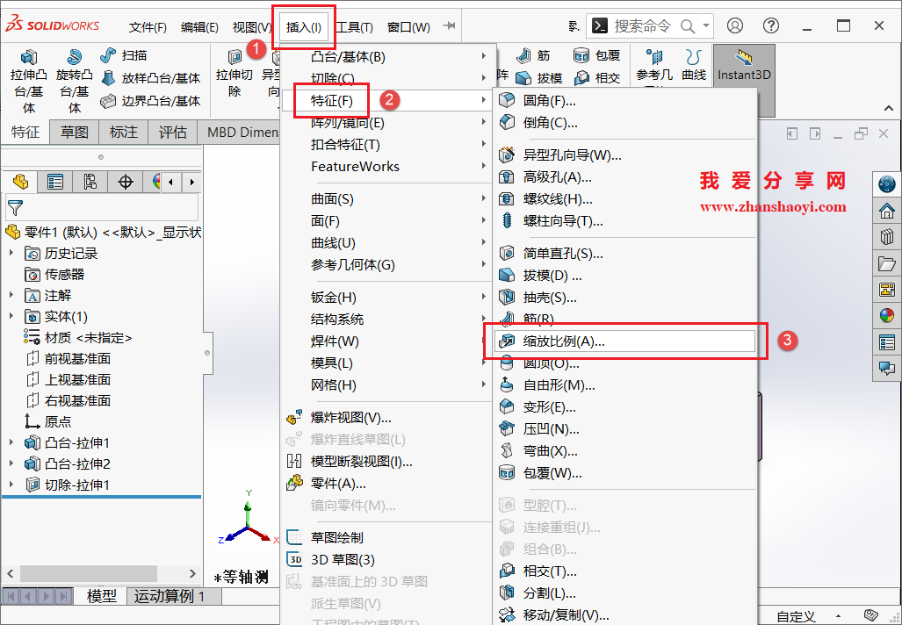The height and width of the screenshot is (625, 902).
Task: Select 材质 <未指定> in feature tree
Action: (78, 337)
